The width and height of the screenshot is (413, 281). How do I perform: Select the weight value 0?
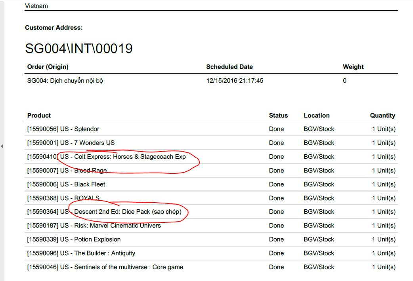point(344,81)
